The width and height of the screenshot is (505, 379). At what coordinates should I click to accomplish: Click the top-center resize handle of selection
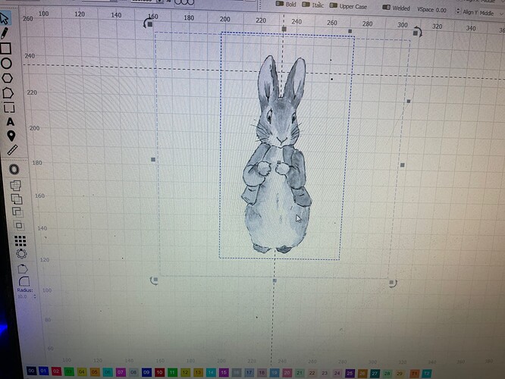point(284,29)
